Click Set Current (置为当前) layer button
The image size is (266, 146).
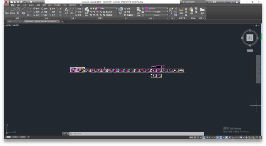[x=108, y=12]
